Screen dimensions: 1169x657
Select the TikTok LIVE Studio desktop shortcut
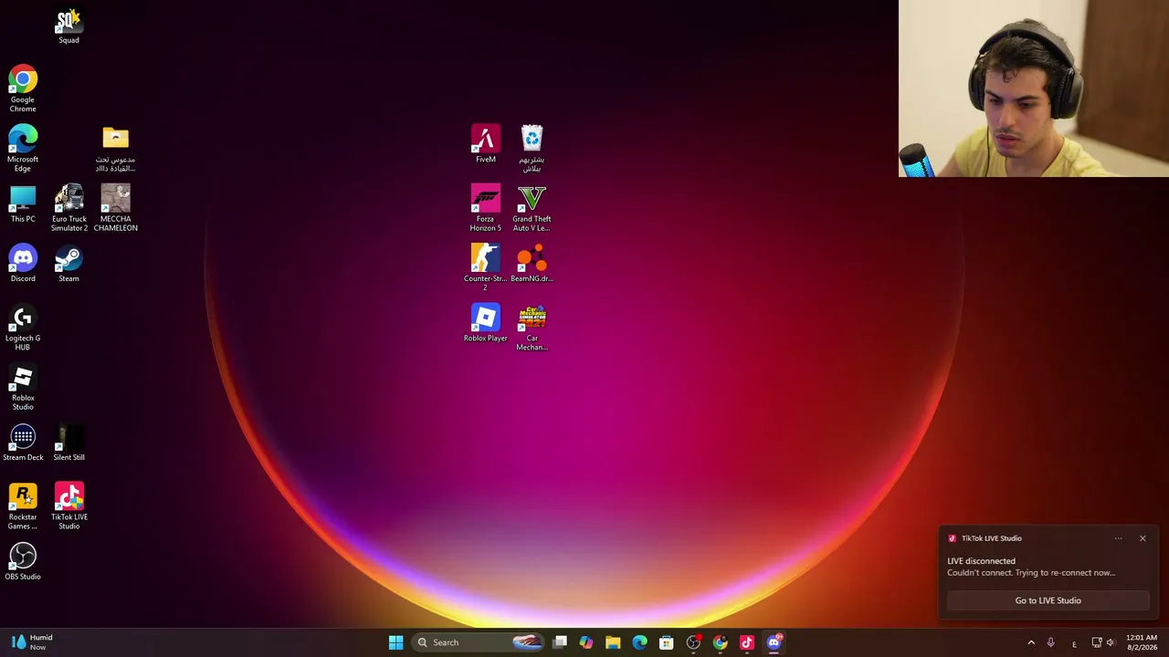(69, 506)
